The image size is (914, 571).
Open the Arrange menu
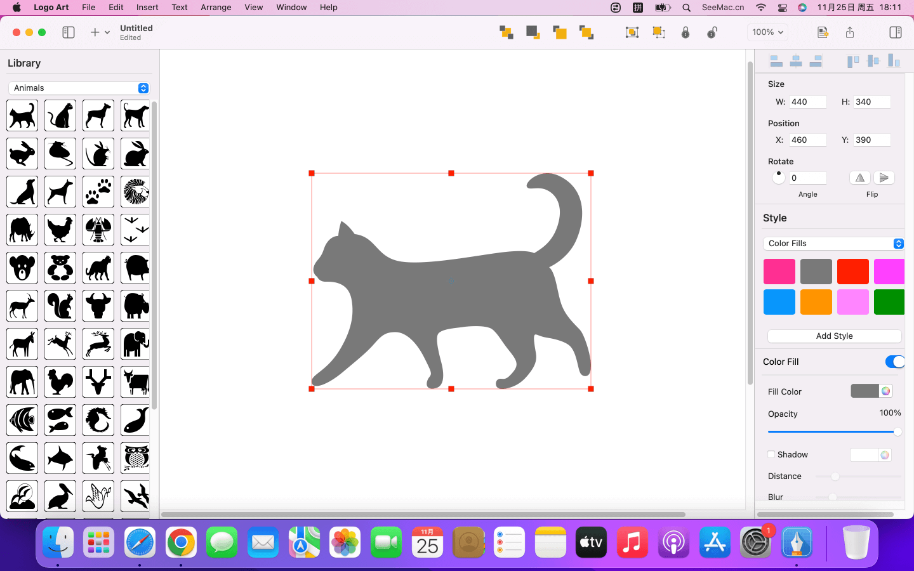216,8
